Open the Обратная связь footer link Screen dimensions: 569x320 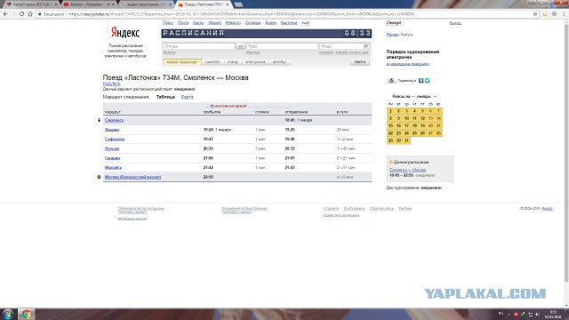pyautogui.click(x=381, y=209)
